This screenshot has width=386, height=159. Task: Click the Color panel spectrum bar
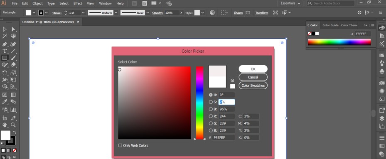click(339, 42)
